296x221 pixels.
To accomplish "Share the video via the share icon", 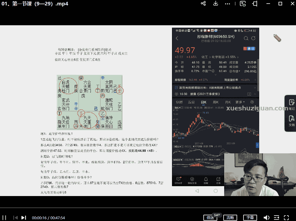I will pyautogui.click(x=203, y=4).
